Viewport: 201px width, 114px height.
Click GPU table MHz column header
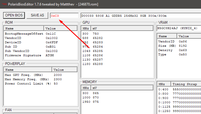[x=86, y=28]
